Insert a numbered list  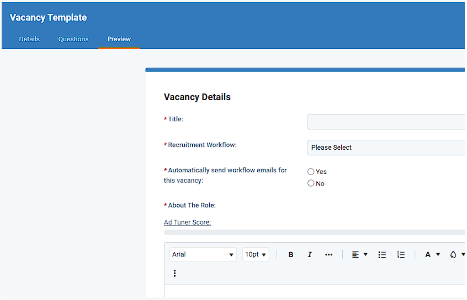pyautogui.click(x=401, y=254)
